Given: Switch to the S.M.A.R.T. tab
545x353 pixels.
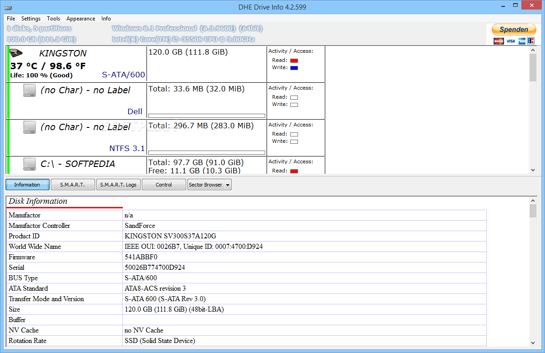Looking at the screenshot, I should click(x=73, y=185).
